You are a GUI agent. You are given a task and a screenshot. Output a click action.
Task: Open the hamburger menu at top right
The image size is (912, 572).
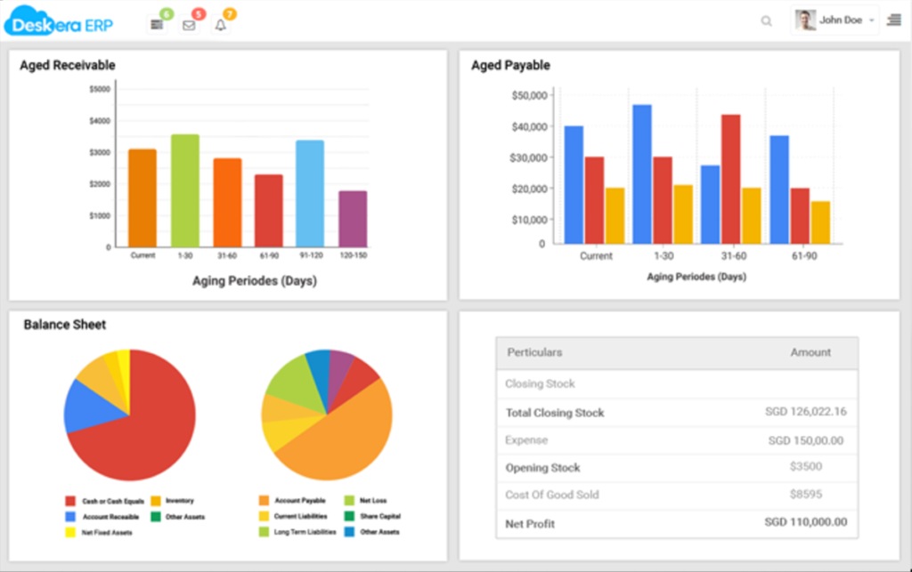point(893,20)
